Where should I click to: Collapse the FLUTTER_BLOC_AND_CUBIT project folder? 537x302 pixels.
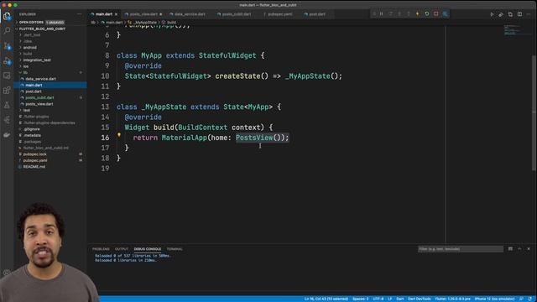[x=42, y=29]
